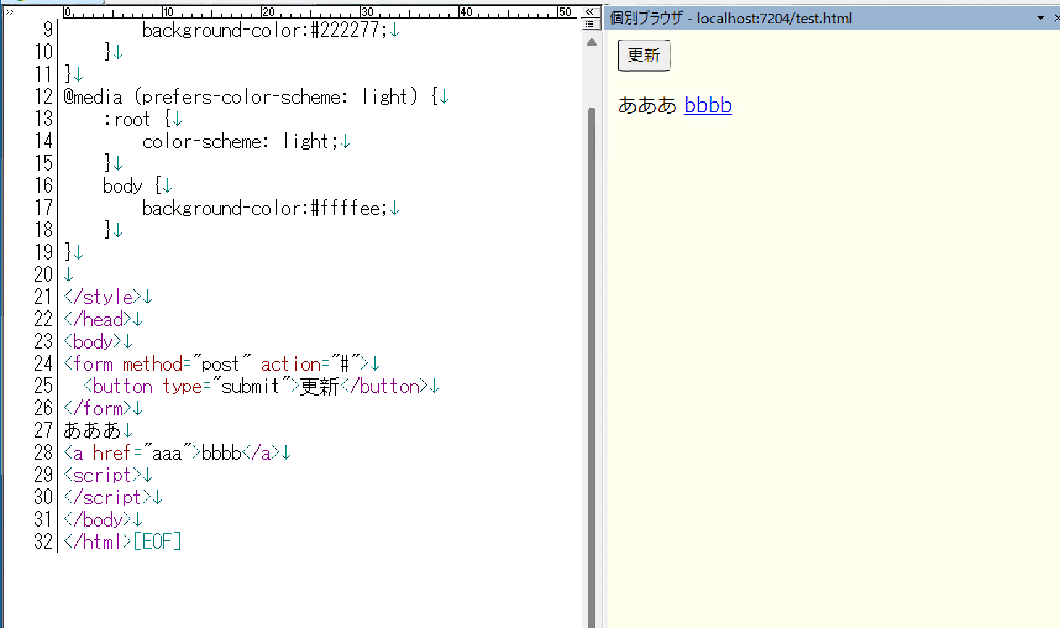Click the scroll-up arrow of the editor

[591, 43]
